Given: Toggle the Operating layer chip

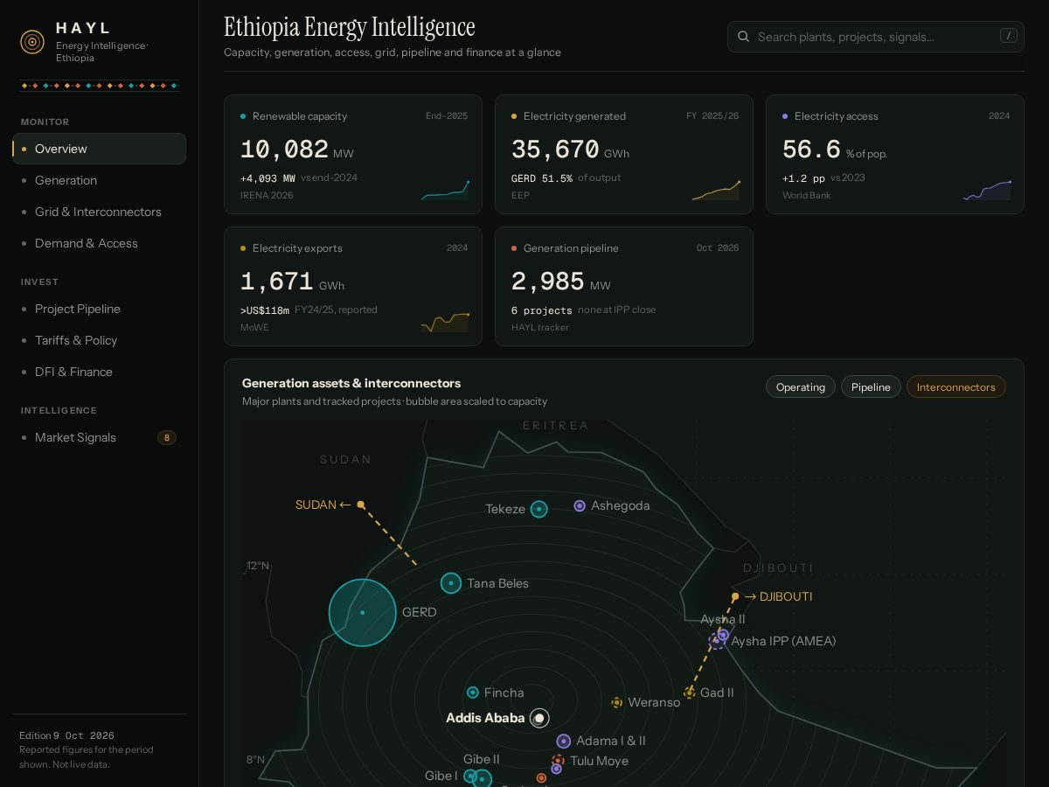Looking at the screenshot, I should pyautogui.click(x=800, y=387).
